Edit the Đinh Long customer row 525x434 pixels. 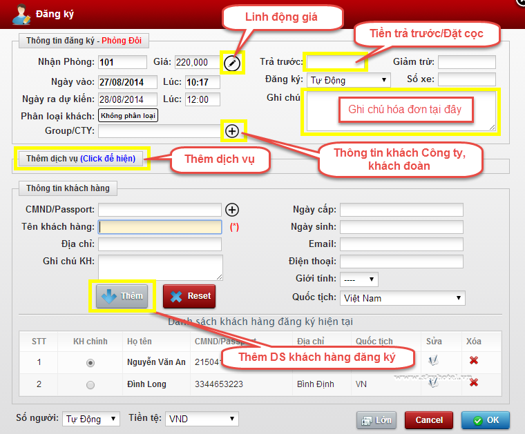pos(433,383)
